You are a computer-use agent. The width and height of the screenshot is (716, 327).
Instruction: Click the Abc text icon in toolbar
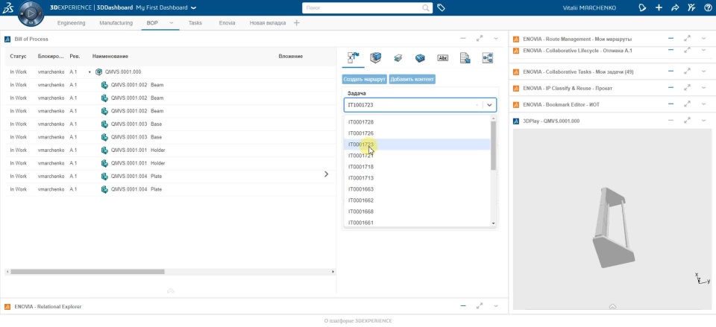click(442, 58)
